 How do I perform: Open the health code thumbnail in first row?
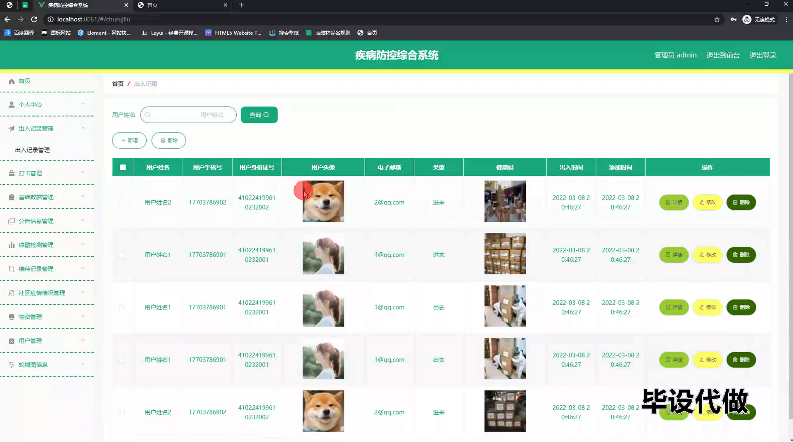(x=505, y=201)
